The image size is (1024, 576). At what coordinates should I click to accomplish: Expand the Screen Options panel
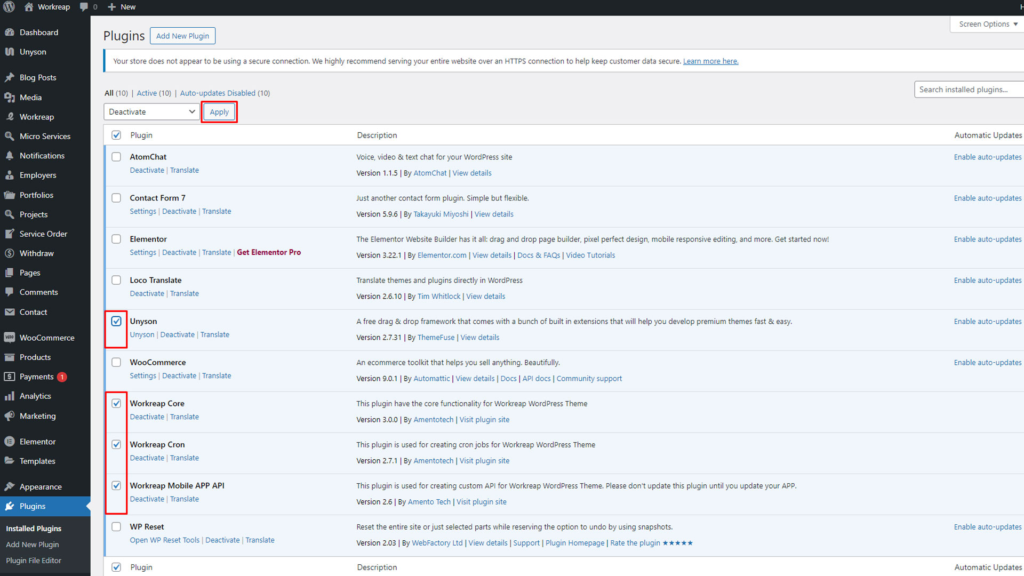pos(987,24)
